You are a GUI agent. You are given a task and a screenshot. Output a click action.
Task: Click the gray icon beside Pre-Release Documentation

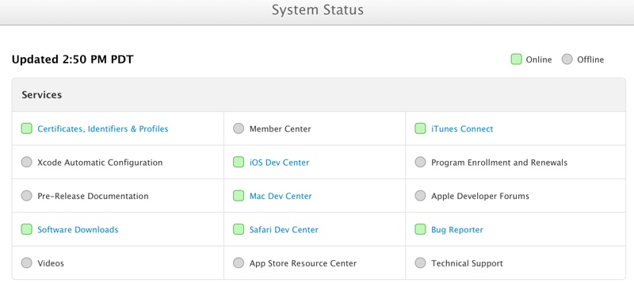click(27, 196)
